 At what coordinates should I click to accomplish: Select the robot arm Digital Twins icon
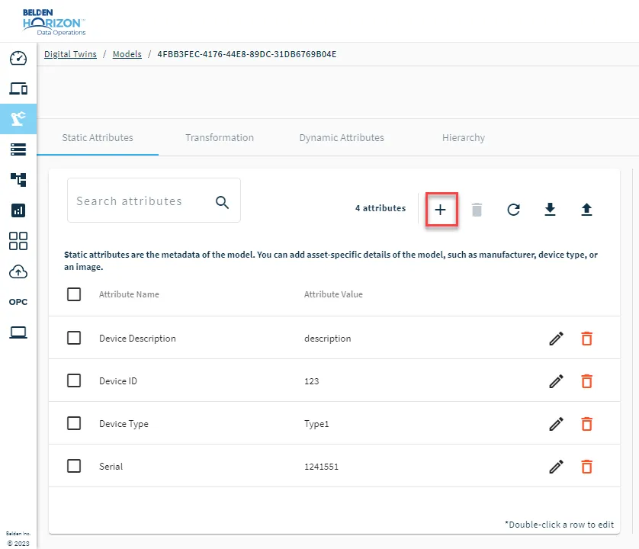[18, 119]
